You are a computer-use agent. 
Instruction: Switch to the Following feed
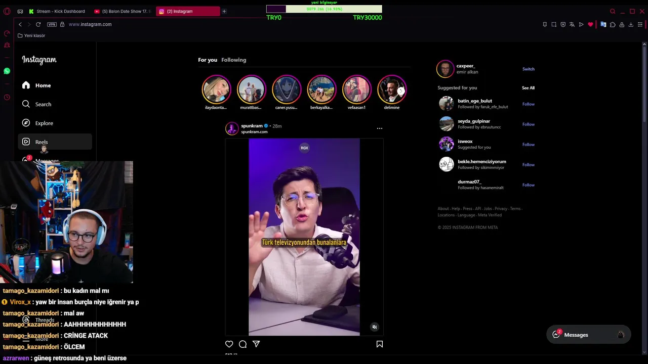point(233,60)
